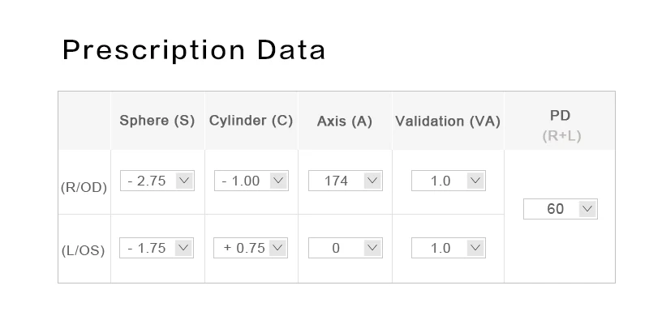This screenshot has width=649, height=324.
Task: Expand the R/OD Validation dropdown
Action: [x=449, y=181]
